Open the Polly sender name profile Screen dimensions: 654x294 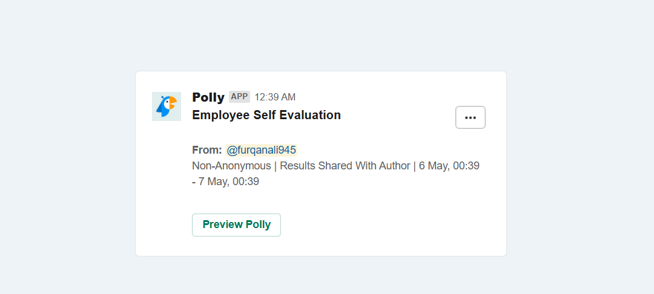click(208, 97)
